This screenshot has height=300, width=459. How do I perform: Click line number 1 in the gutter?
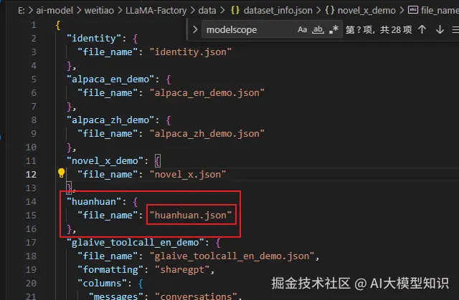(34, 25)
